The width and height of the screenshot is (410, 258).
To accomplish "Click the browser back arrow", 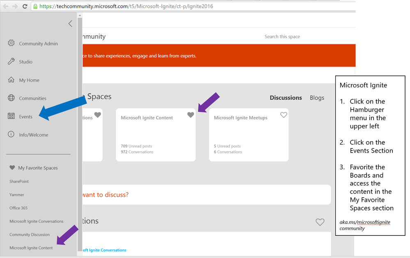I will [x=6, y=6].
